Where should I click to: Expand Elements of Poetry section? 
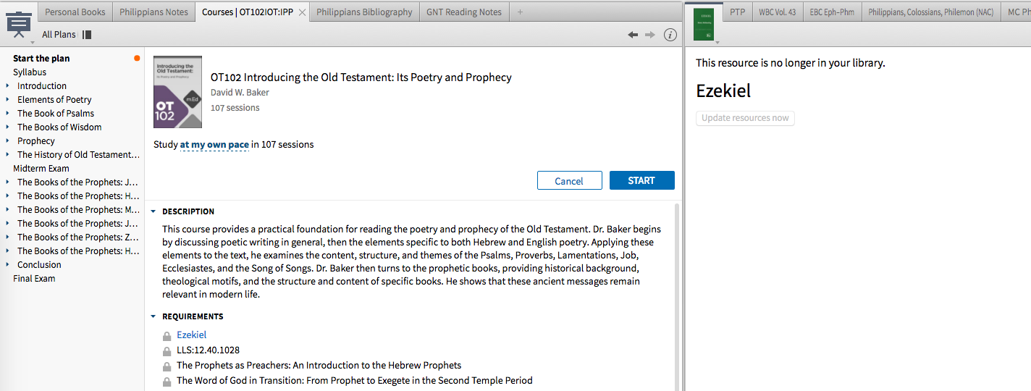8,100
